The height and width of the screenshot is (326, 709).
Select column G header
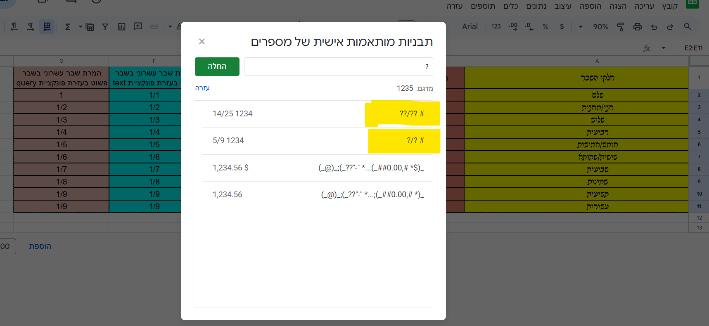(61, 61)
